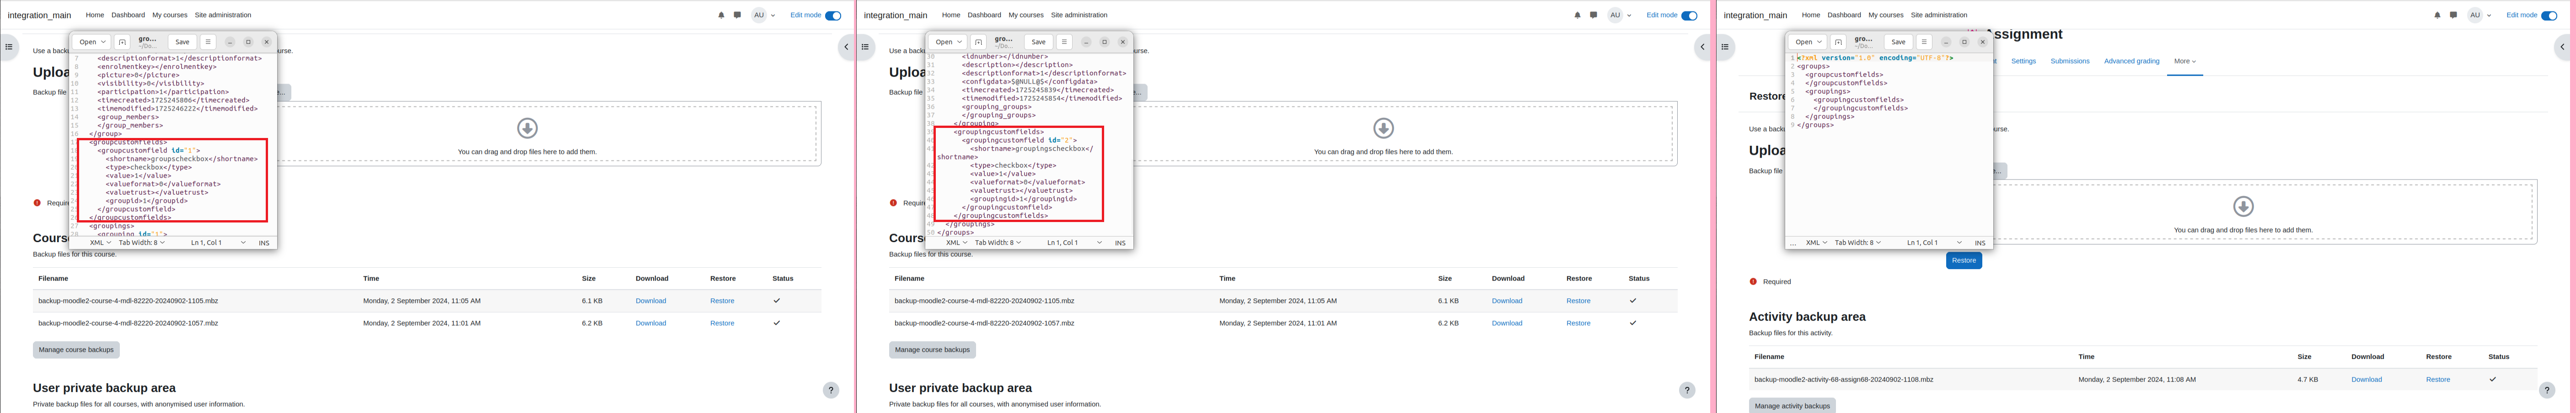Click help question mark in middle page
The height and width of the screenshot is (413, 2576).
pos(1687,390)
